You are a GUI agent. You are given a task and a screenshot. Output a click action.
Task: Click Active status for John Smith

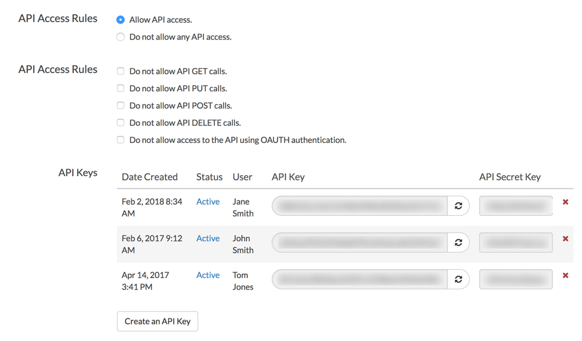208,238
